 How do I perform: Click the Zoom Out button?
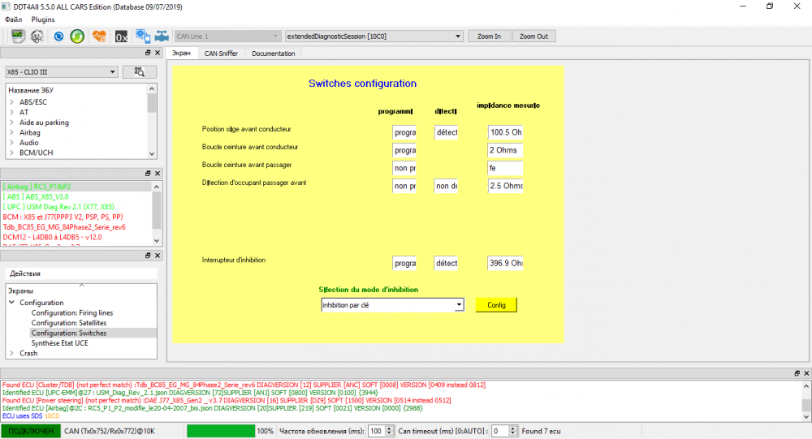pyautogui.click(x=534, y=37)
